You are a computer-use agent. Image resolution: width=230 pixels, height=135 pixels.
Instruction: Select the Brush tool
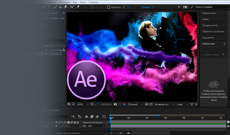(55, 7)
